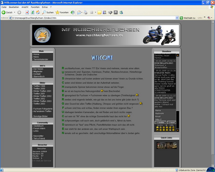Open the Gästebuch link under Community
Image resolution: width=215 pixels, height=172 pixels.
pyautogui.click(x=38, y=126)
